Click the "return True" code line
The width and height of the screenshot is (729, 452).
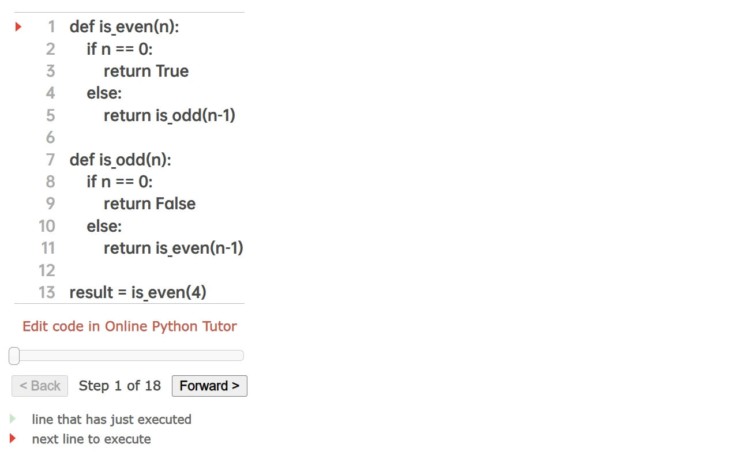point(146,71)
